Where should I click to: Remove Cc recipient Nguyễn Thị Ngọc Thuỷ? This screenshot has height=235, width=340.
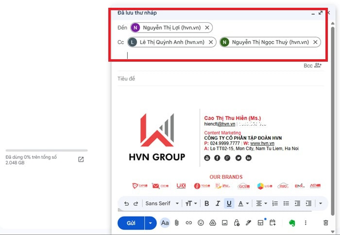pos(315,42)
